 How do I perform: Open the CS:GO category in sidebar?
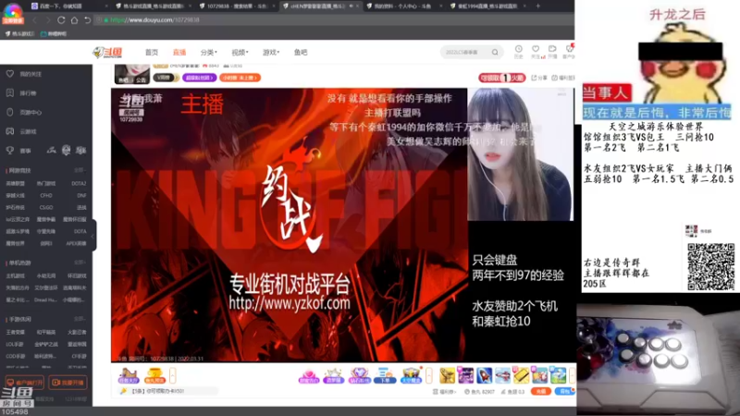click(46, 207)
